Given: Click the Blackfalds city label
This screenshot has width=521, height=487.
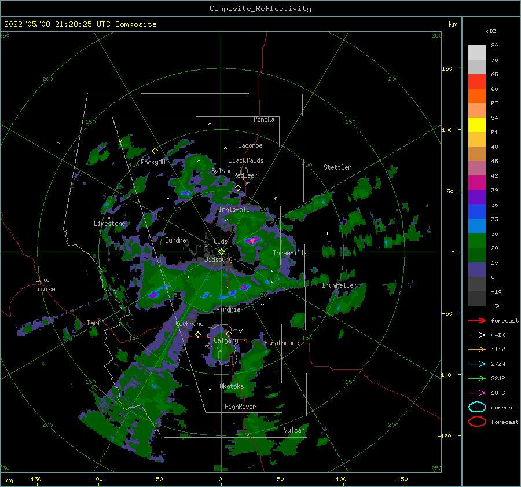Looking at the screenshot, I should point(246,160).
